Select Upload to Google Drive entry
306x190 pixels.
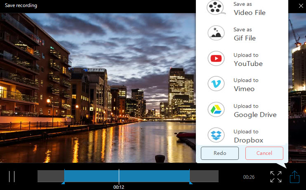tap(242, 110)
